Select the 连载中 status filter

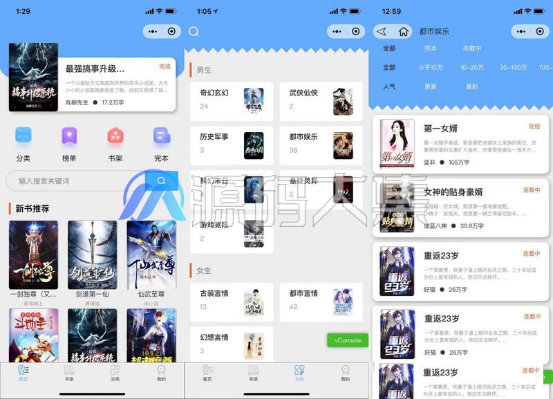point(472,48)
